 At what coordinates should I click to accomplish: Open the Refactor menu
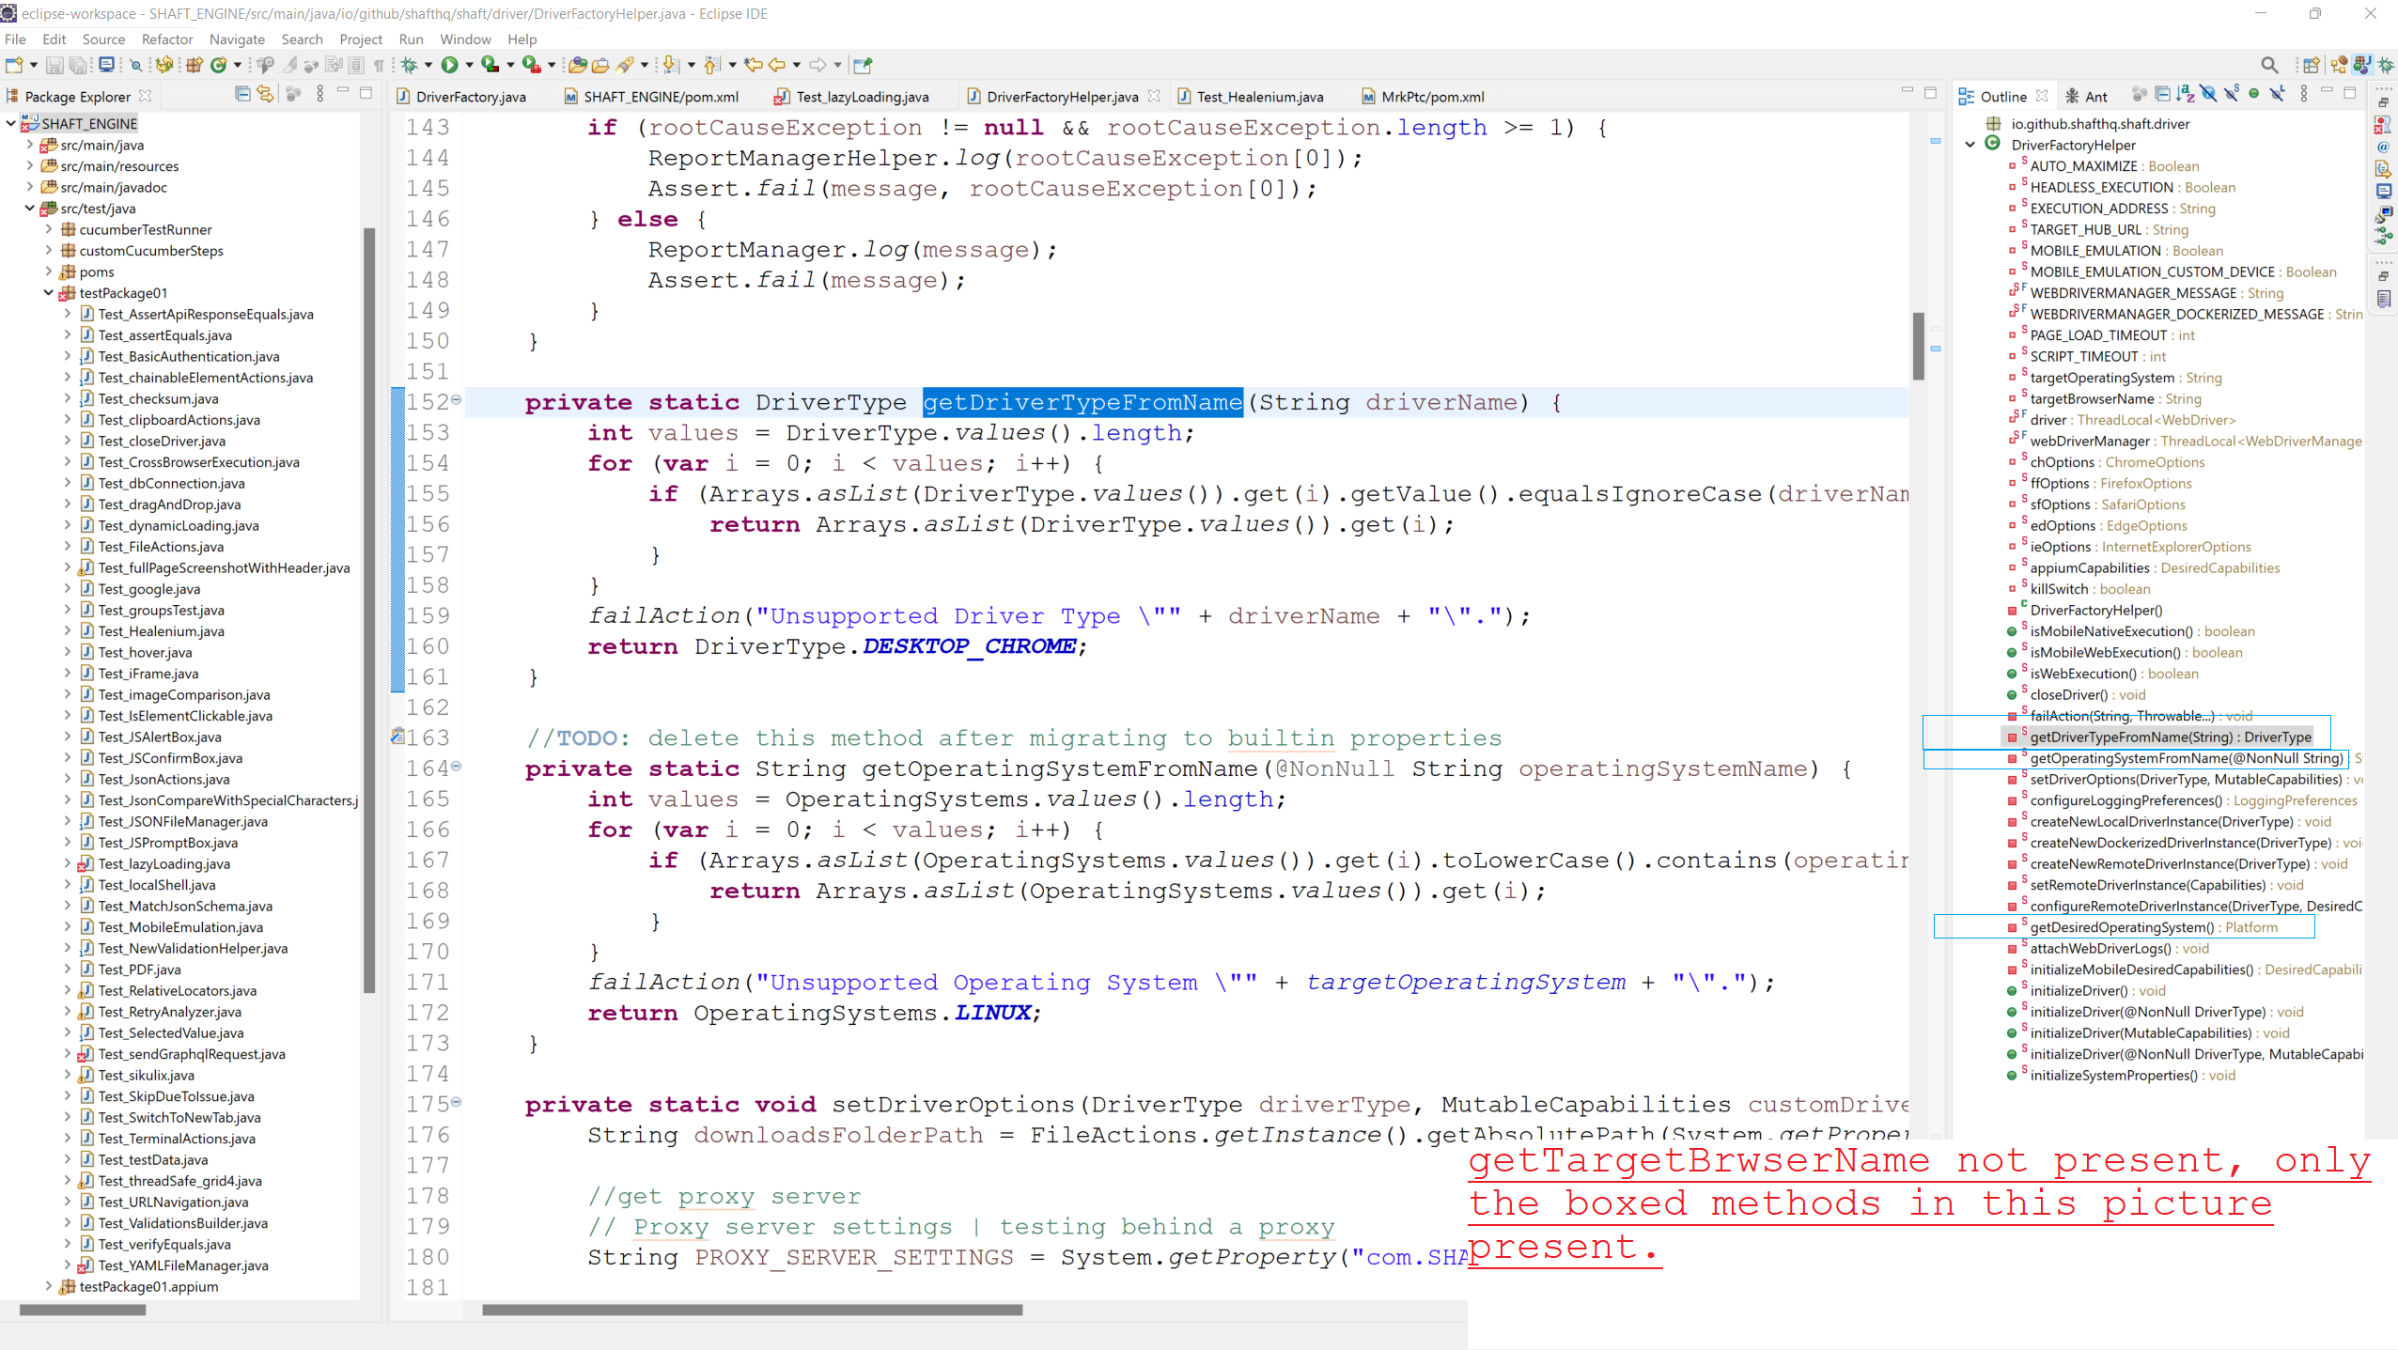click(x=167, y=39)
